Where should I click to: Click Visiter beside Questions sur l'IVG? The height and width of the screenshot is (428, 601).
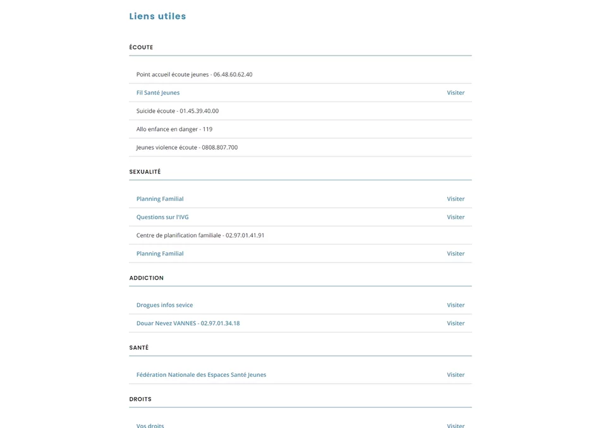pos(455,217)
